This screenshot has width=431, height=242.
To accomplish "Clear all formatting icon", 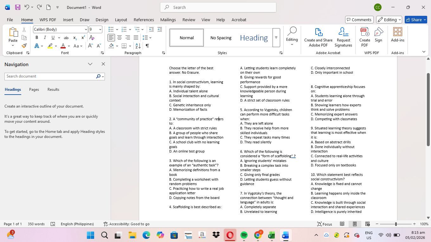I will 92,38.
